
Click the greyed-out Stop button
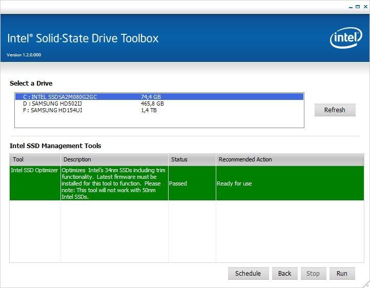(313, 273)
